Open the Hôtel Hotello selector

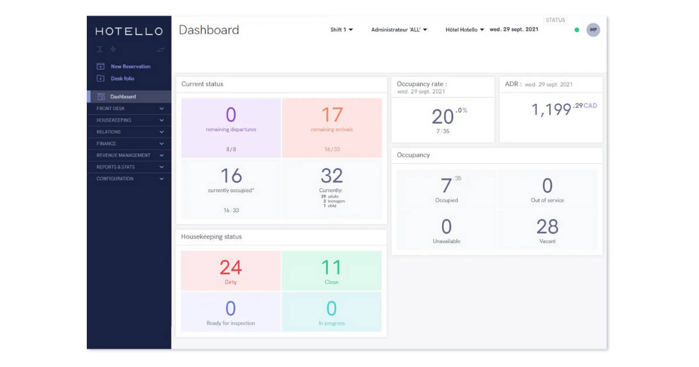tap(464, 29)
